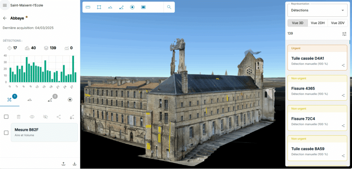352x169 pixels.
Task: Select the mountains terrain tool in top toolbar
Action: point(110,7)
